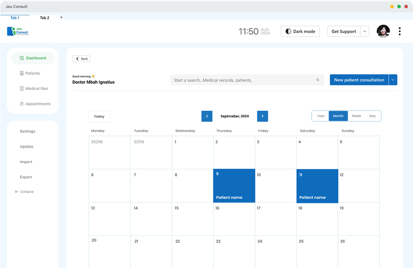Image resolution: width=413 pixels, height=268 pixels.
Task: Switch to Tab 1
Action: click(x=15, y=18)
